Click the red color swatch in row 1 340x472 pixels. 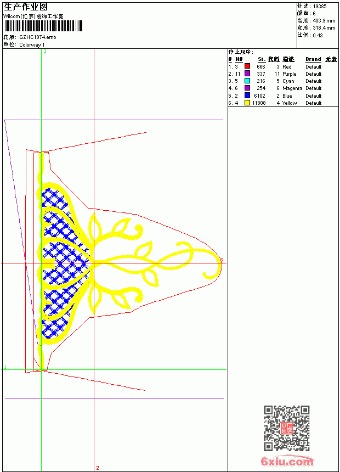247,66
